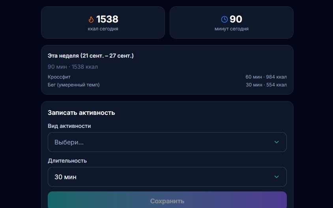Open the Вид активности dropdown showing Выбери...

click(x=167, y=142)
